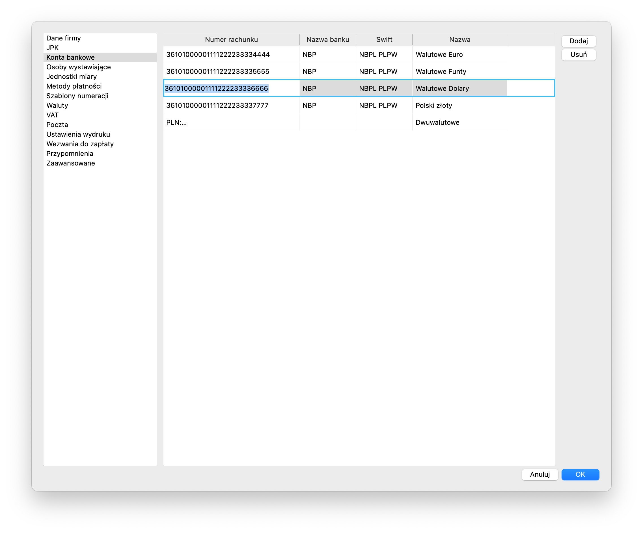Viewport: 643px width, 533px height.
Task: Click NBP bank cell in Walutowe Dolary row
Action: (x=328, y=89)
